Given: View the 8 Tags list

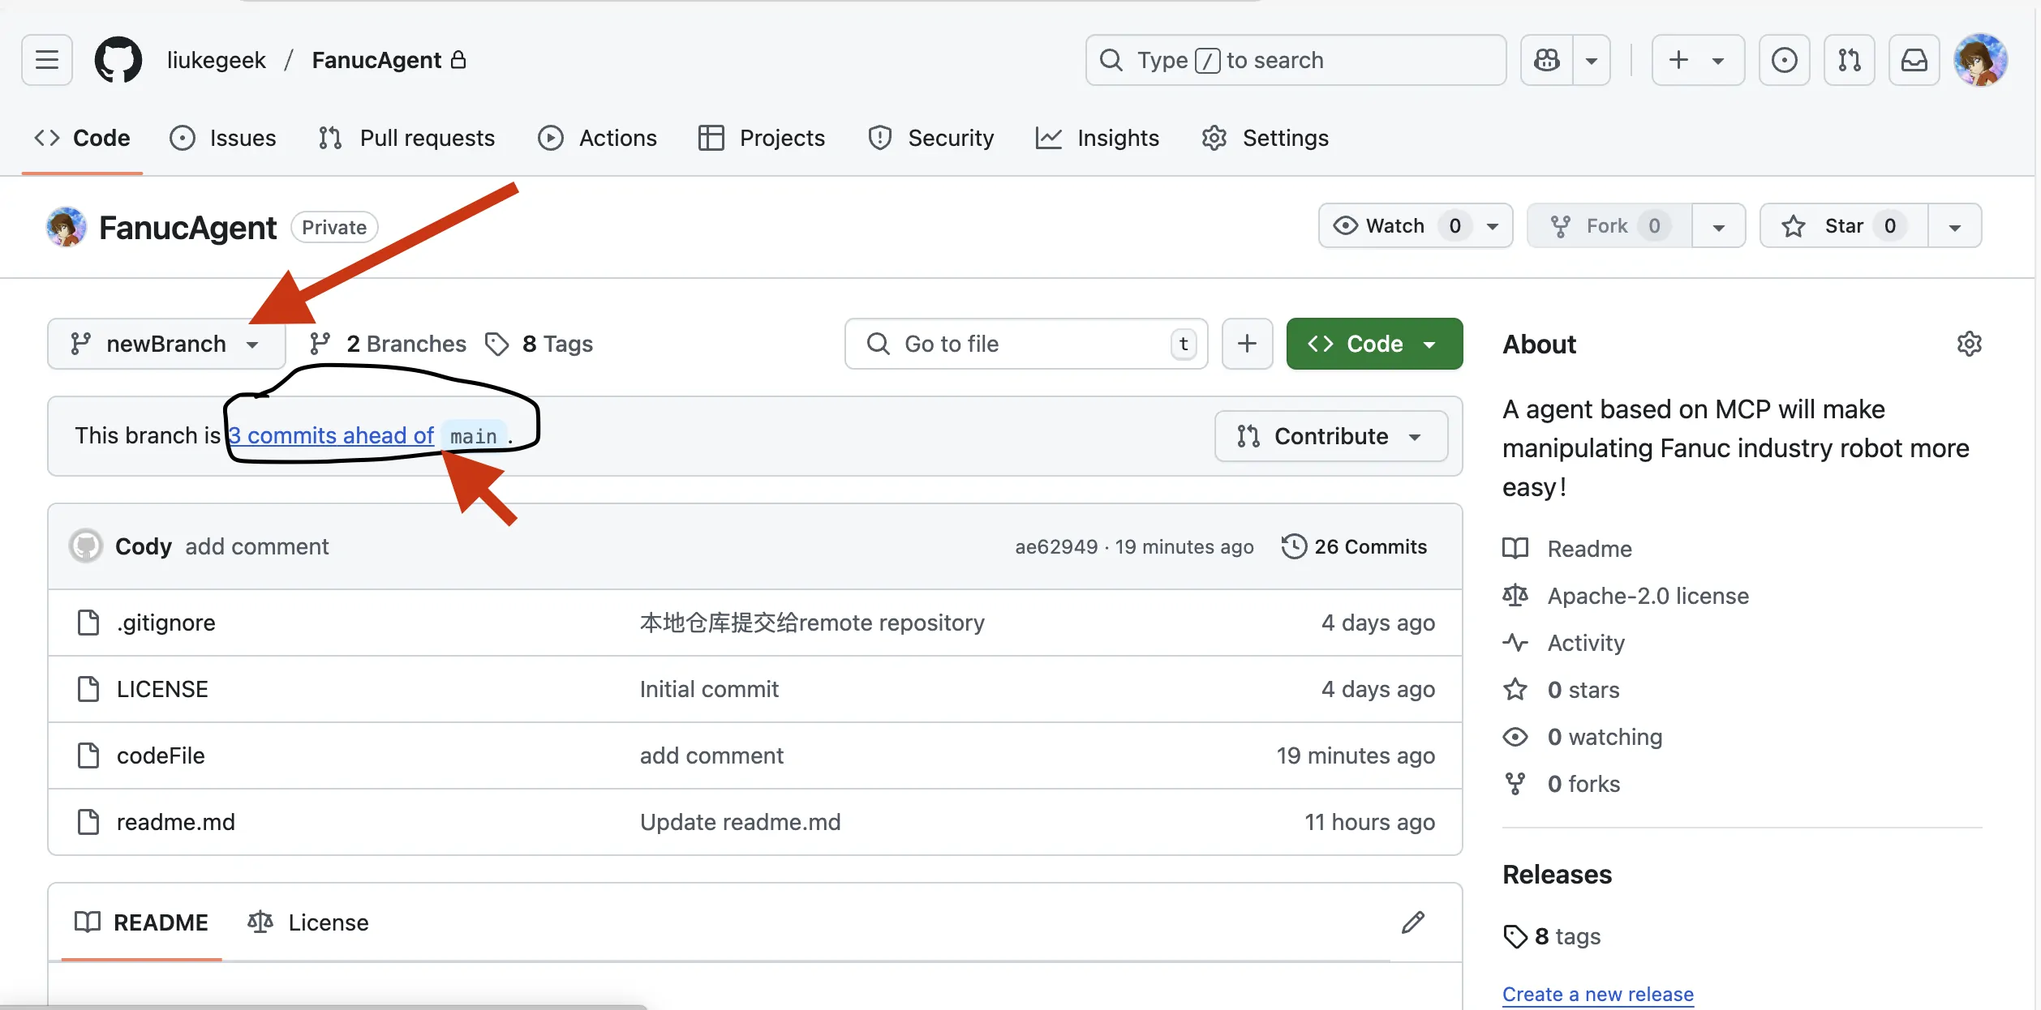Looking at the screenshot, I should (x=539, y=344).
